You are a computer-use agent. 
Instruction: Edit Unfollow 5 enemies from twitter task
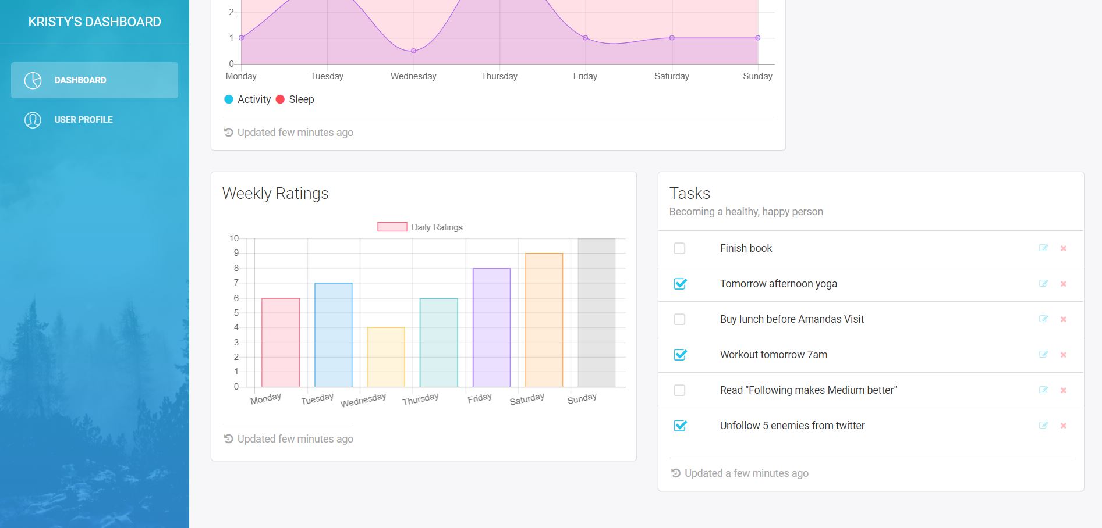coord(1043,426)
